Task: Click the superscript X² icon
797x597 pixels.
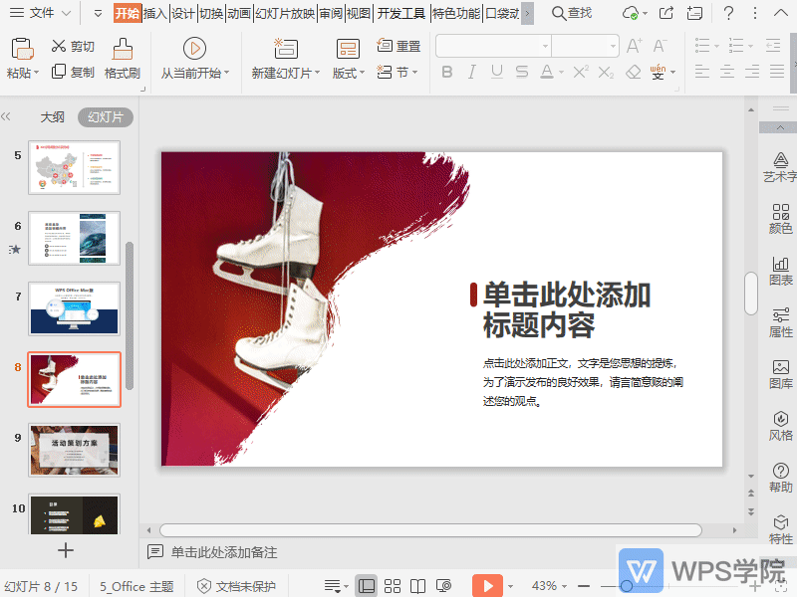Action: 581,72
